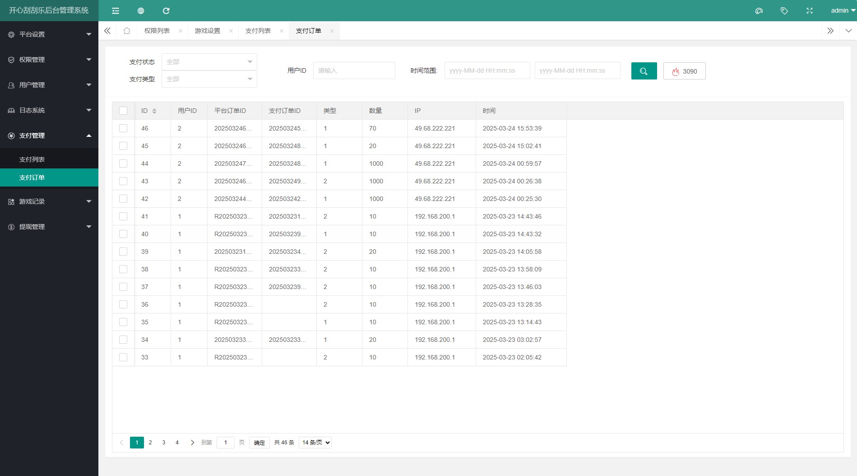Click the end time range input
The height and width of the screenshot is (476, 857).
tap(578, 70)
